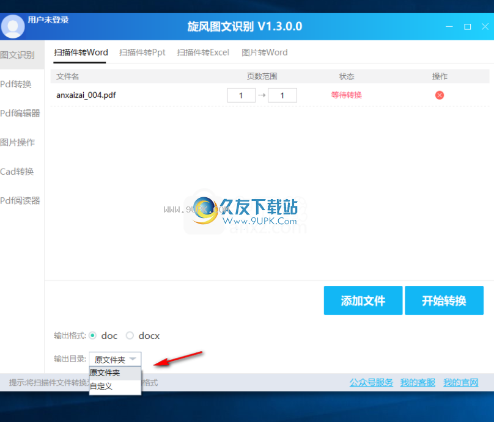Switch to the 图片转Word tab
The image size is (494, 422).
click(264, 53)
